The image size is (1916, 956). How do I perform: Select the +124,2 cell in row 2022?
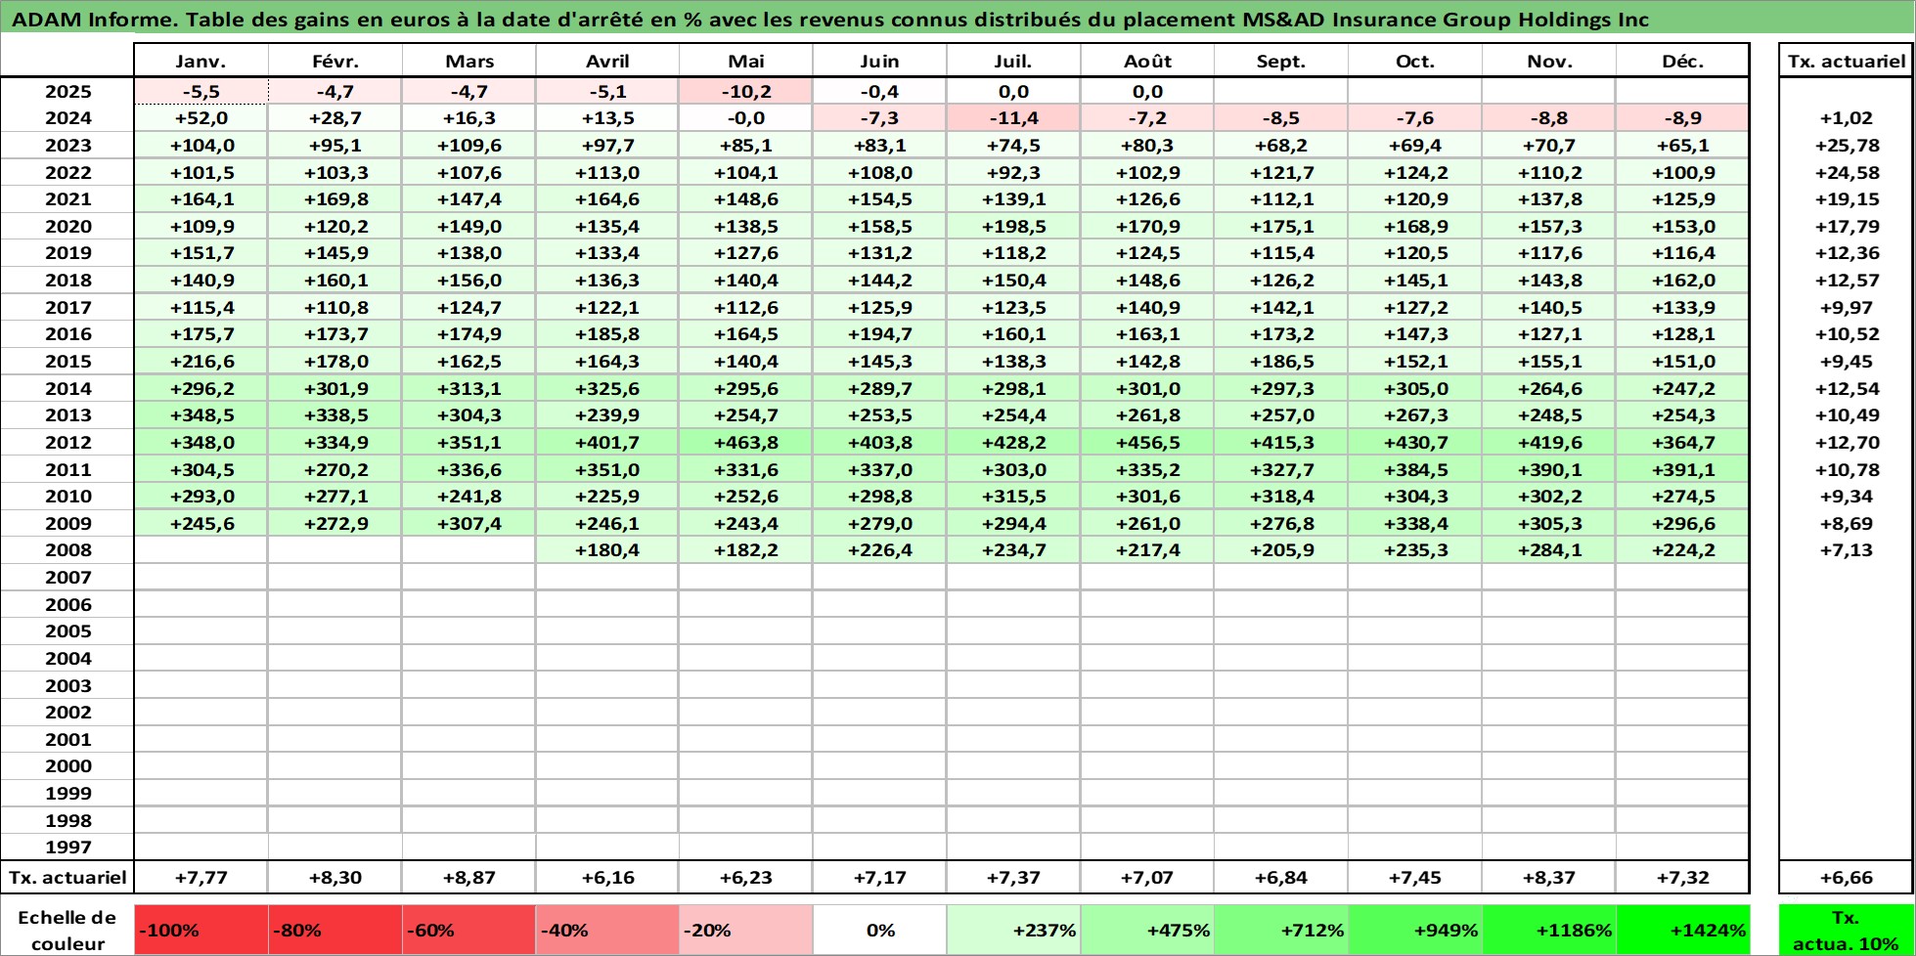tap(1414, 173)
